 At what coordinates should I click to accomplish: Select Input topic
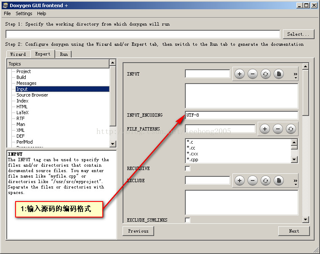click(62, 89)
